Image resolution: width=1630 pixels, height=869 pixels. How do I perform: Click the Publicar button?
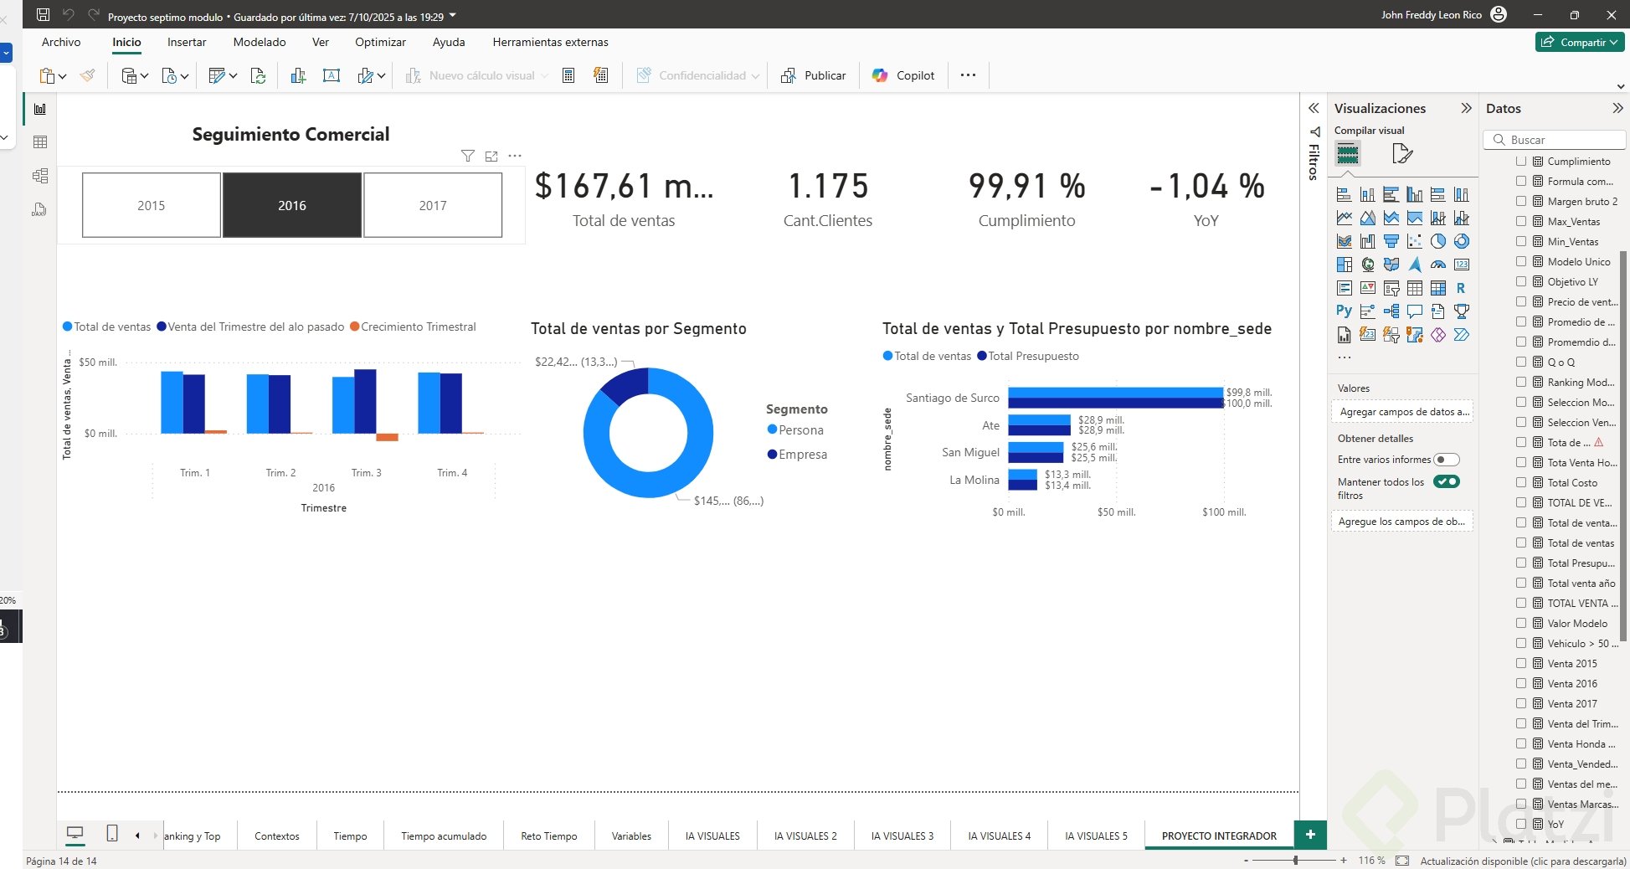(813, 75)
